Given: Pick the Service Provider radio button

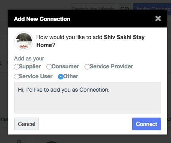Looking at the screenshot, I should (87, 67).
